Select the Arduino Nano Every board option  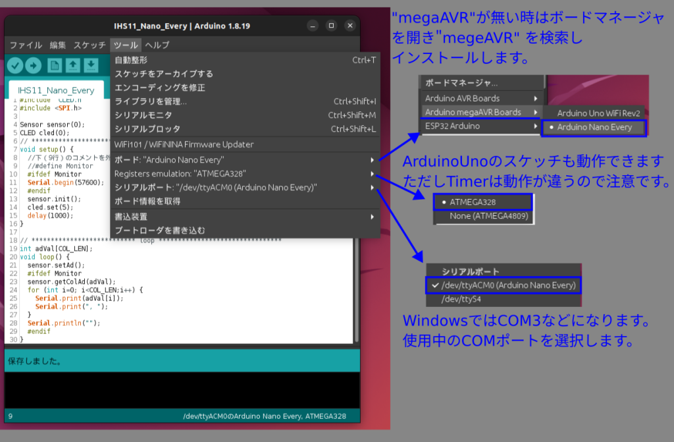pyautogui.click(x=594, y=127)
